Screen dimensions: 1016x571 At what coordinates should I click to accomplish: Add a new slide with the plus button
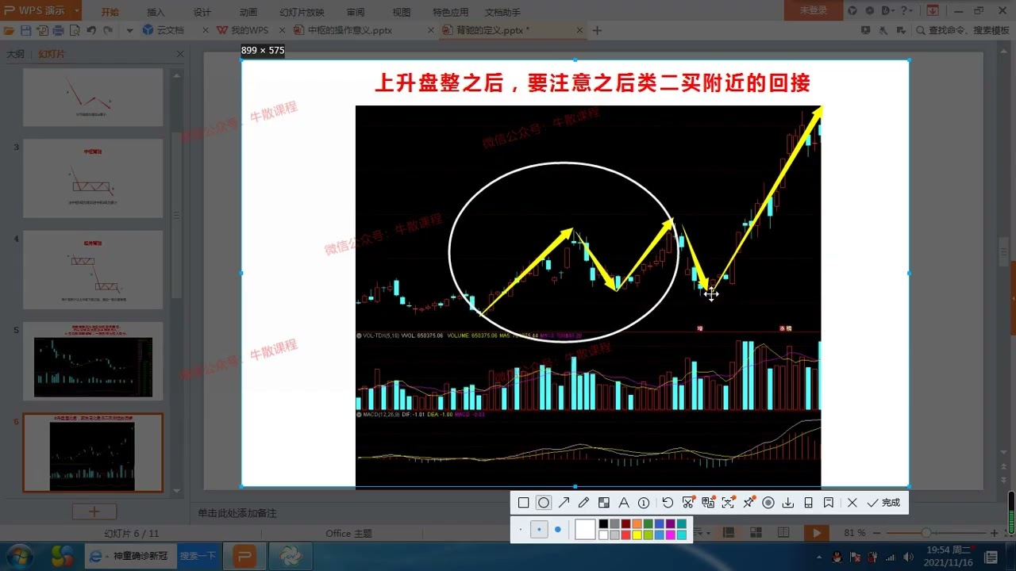(x=94, y=512)
